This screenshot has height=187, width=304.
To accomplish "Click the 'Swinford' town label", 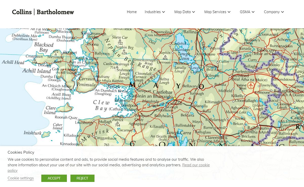I will [240, 76].
